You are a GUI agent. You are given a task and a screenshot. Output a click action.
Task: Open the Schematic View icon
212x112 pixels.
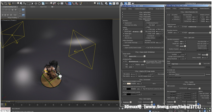(117, 3)
